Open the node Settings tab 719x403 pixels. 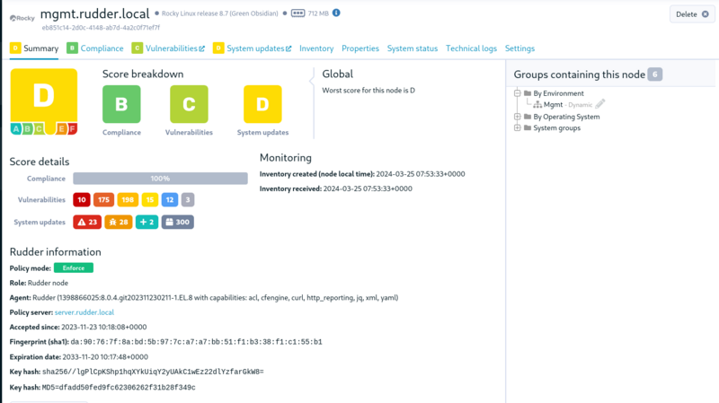click(x=519, y=48)
